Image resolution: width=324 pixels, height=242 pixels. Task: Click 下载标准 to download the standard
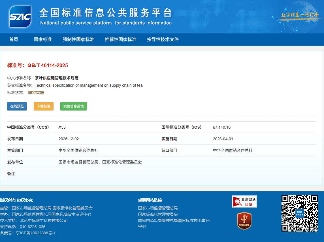point(43,106)
